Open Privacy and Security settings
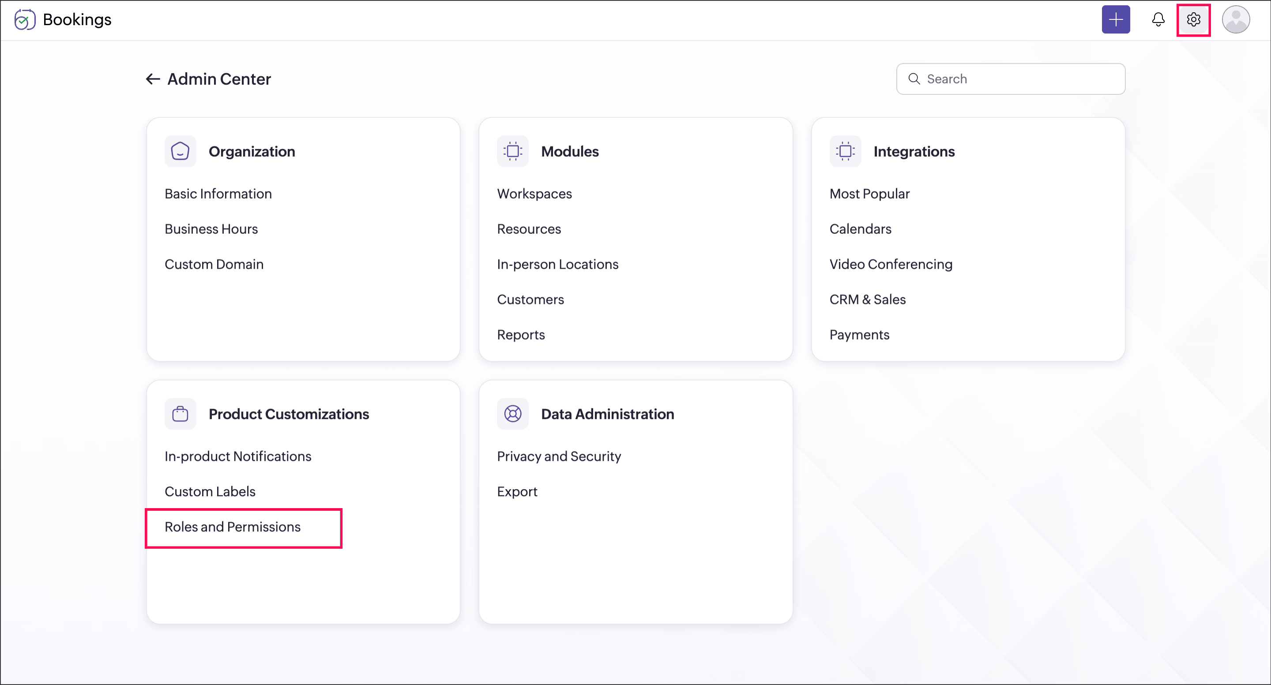This screenshot has width=1271, height=685. point(559,456)
